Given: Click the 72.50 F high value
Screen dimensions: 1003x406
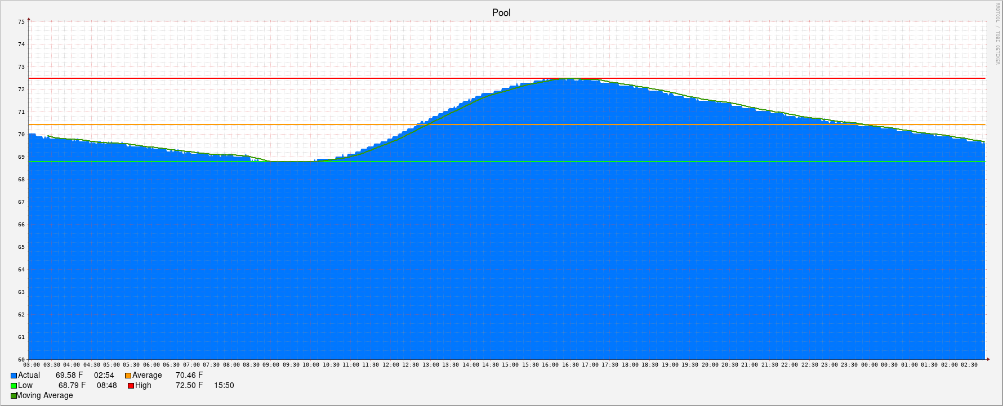Looking at the screenshot, I should (189, 385).
